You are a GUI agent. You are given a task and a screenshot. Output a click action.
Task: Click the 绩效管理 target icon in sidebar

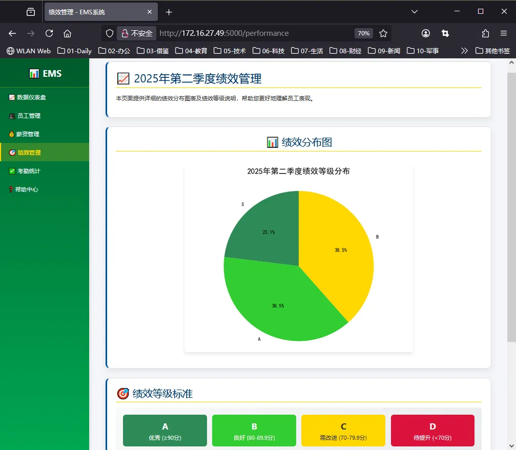tap(12, 153)
